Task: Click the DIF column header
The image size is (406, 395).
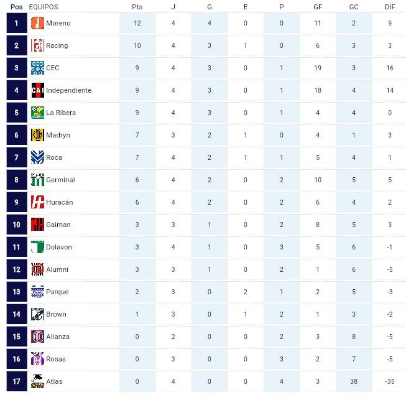Action: point(390,7)
